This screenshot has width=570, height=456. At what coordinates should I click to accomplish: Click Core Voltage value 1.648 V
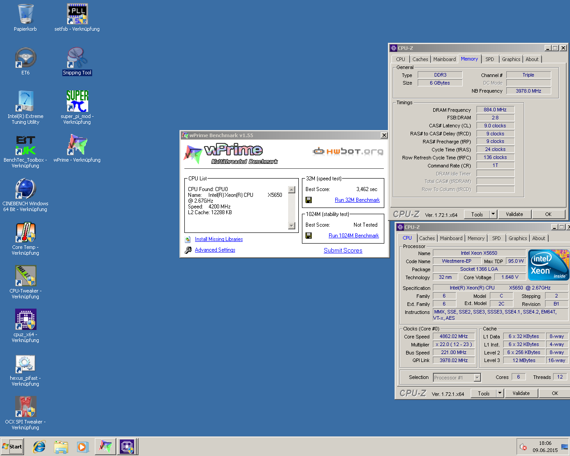click(509, 277)
